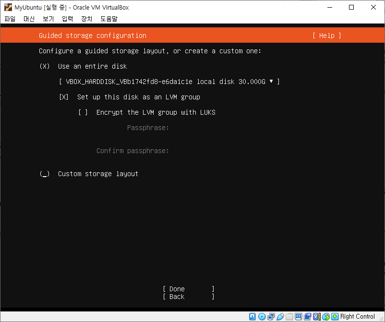Open the 파일 menu
Viewport: 385px width, 322px height.
click(10, 19)
